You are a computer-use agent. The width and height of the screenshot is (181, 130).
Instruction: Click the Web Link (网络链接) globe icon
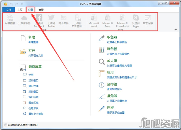[10, 18]
